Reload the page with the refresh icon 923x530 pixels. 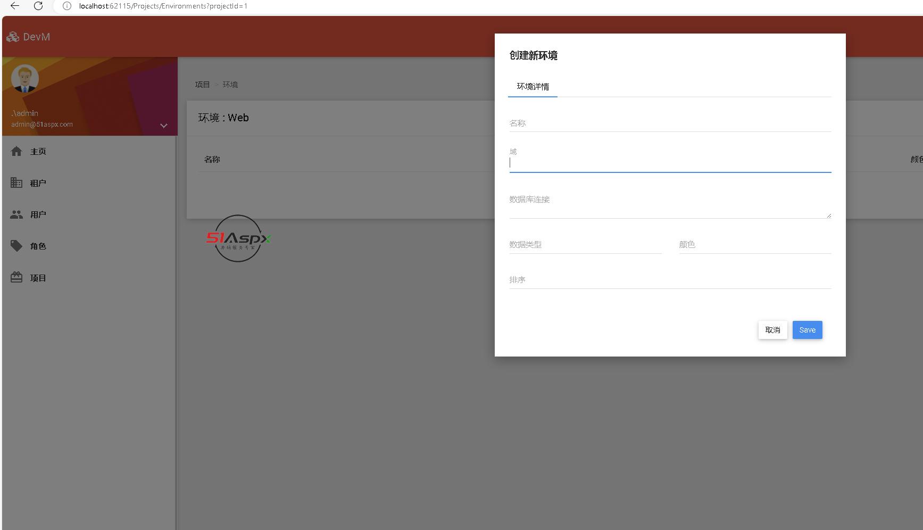point(38,6)
